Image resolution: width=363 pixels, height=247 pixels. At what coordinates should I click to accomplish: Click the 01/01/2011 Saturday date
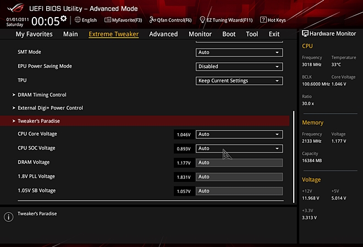pyautogui.click(x=18, y=22)
